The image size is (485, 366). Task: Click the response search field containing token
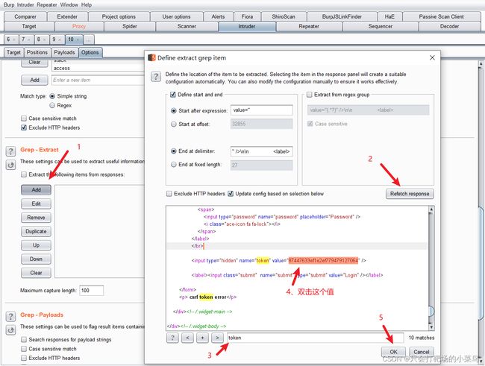click(x=315, y=338)
